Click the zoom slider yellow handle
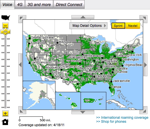The width and height of the screenshot is (150, 129). (5, 32)
